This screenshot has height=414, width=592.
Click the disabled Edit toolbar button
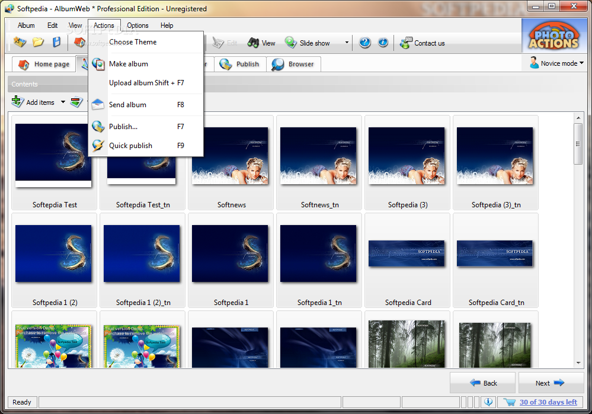pyautogui.click(x=225, y=43)
